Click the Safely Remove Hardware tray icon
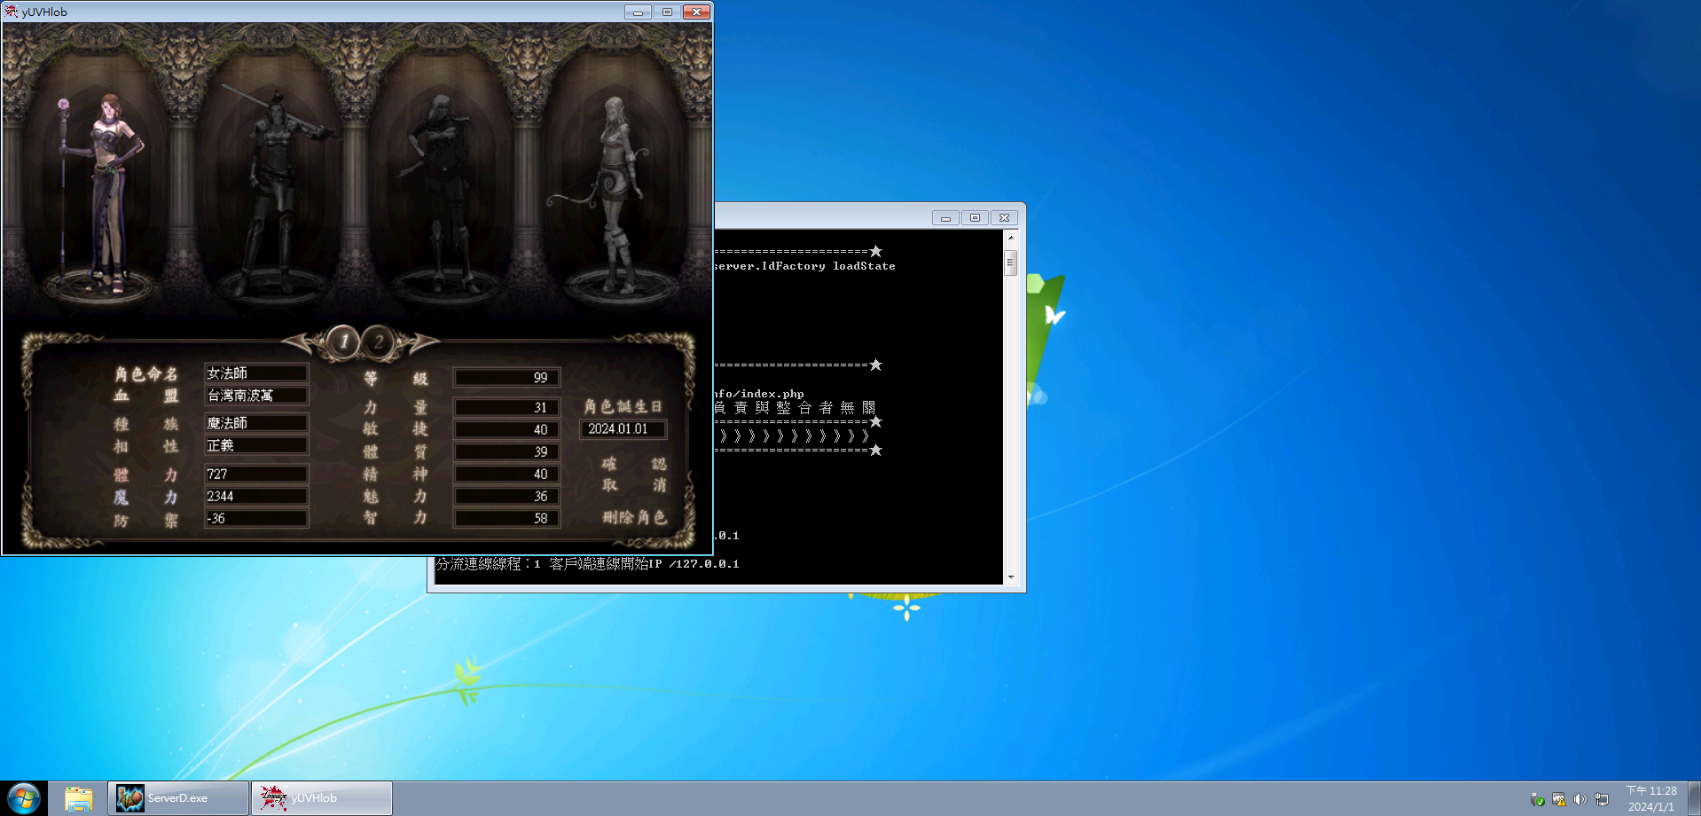This screenshot has width=1701, height=816. tap(1538, 799)
